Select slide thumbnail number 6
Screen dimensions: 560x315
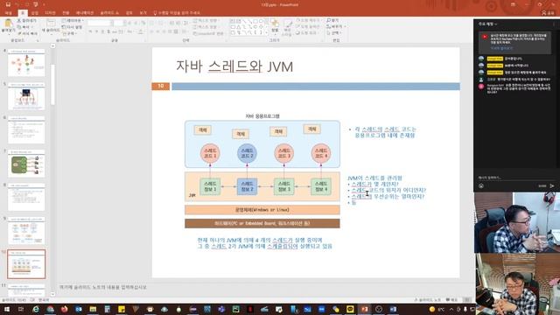point(26,130)
